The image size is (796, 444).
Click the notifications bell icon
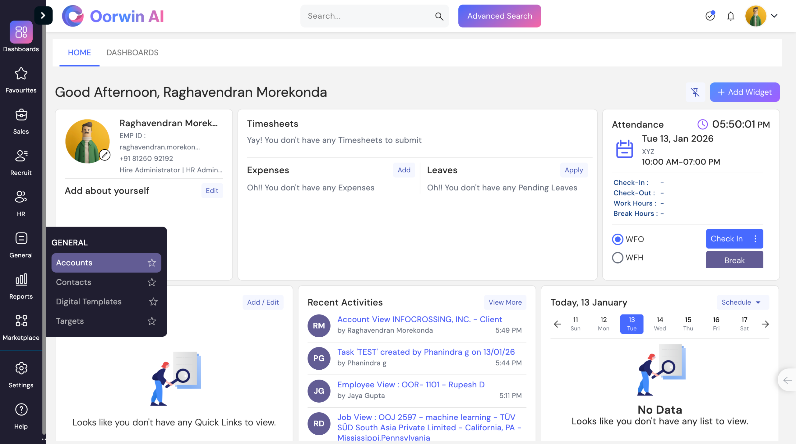730,16
